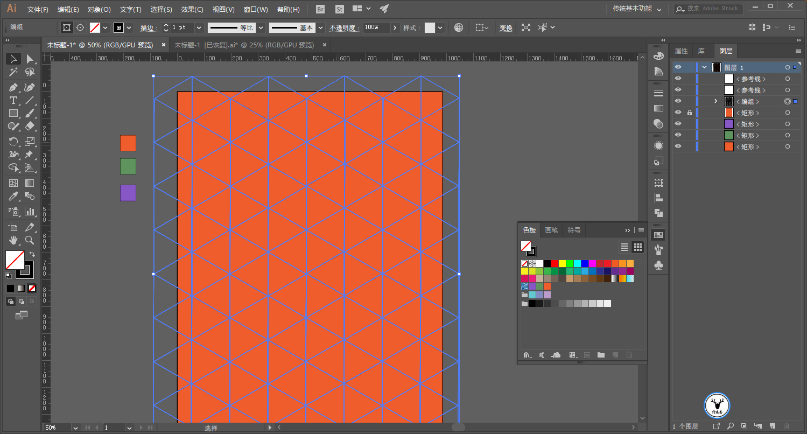This screenshot has width=807, height=434.
Task: Open the stroke weight dropdown
Action: tap(199, 27)
